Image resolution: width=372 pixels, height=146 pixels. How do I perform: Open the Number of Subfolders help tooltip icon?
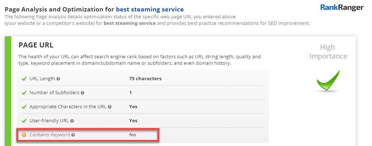point(83,93)
